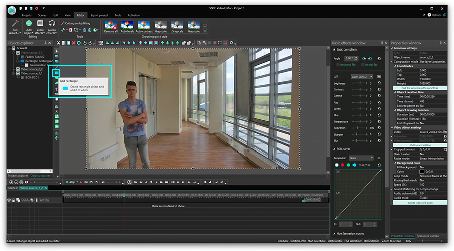The height and width of the screenshot is (251, 454).
Task: Select the cyan RGB curve channel
Action: point(355,165)
